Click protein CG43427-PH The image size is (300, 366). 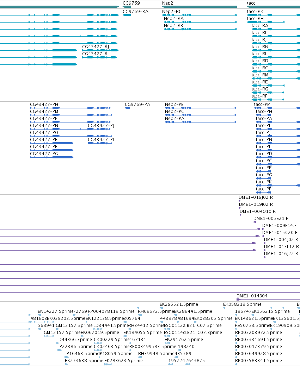44,104
